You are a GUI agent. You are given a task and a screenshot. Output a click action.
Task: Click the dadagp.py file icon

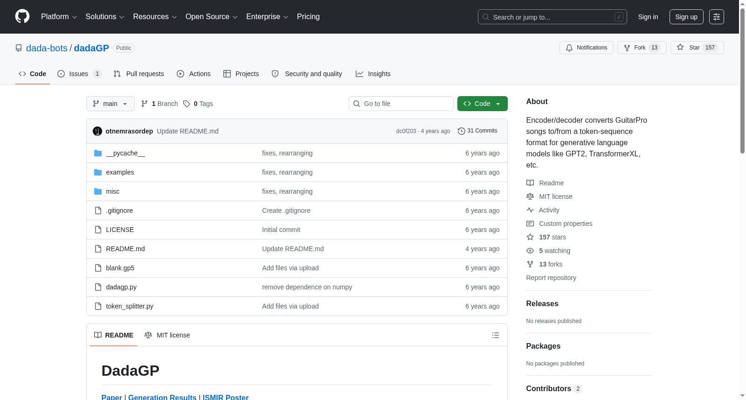pos(98,287)
